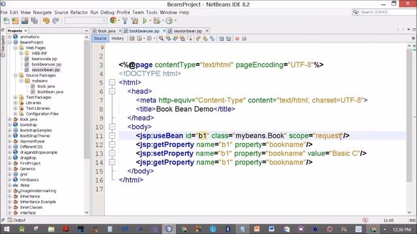Click the Open Project toolbar icon
417x234 pixels.
(25, 21)
